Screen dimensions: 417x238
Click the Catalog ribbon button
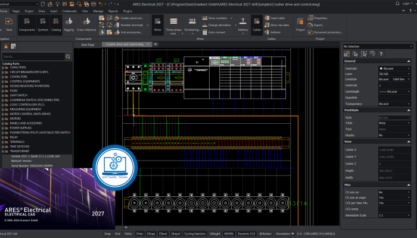(x=56, y=25)
